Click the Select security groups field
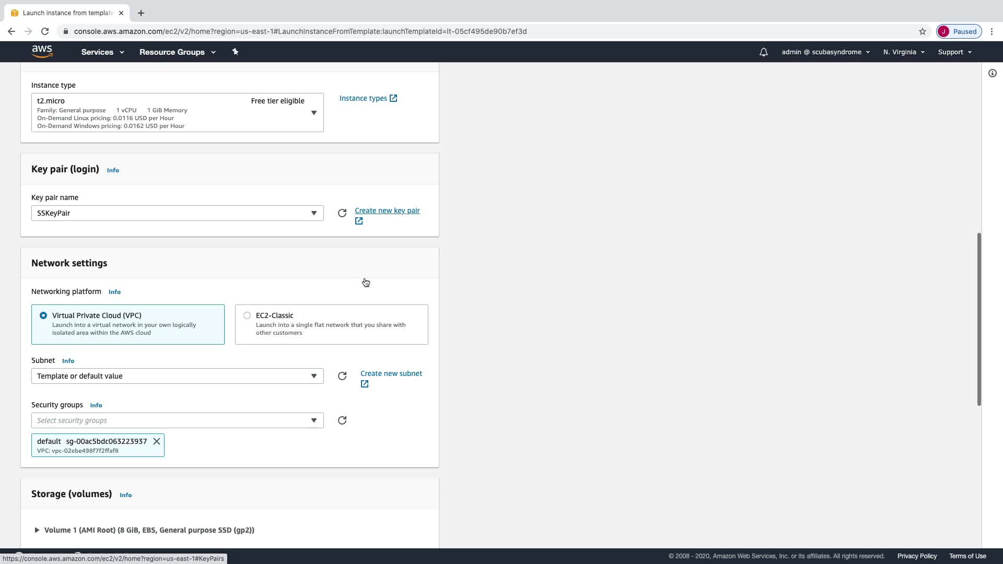Image resolution: width=1003 pixels, height=564 pixels. [172, 420]
